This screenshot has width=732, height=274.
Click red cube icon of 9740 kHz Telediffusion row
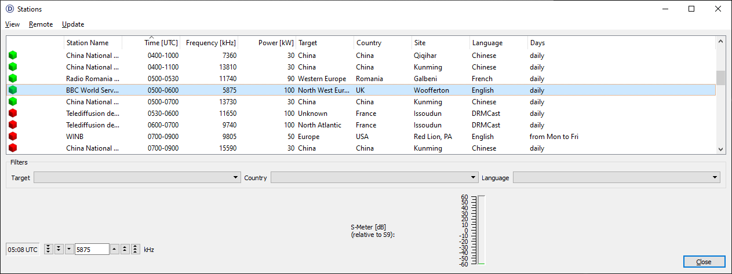coord(13,125)
